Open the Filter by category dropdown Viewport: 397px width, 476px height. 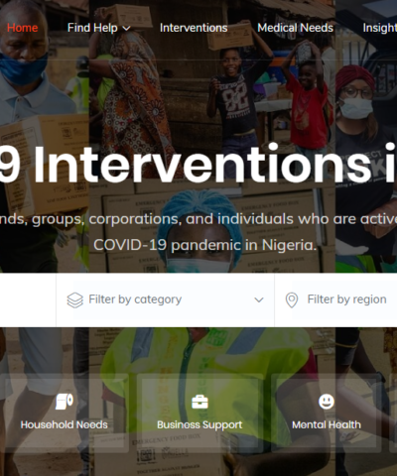pyautogui.click(x=165, y=299)
